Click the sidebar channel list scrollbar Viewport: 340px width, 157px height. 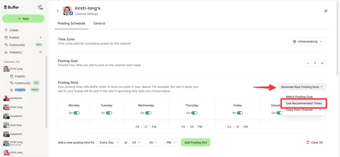46,92
